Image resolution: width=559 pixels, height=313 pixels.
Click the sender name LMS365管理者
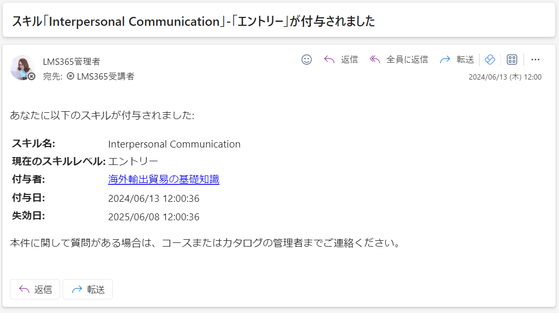point(72,62)
